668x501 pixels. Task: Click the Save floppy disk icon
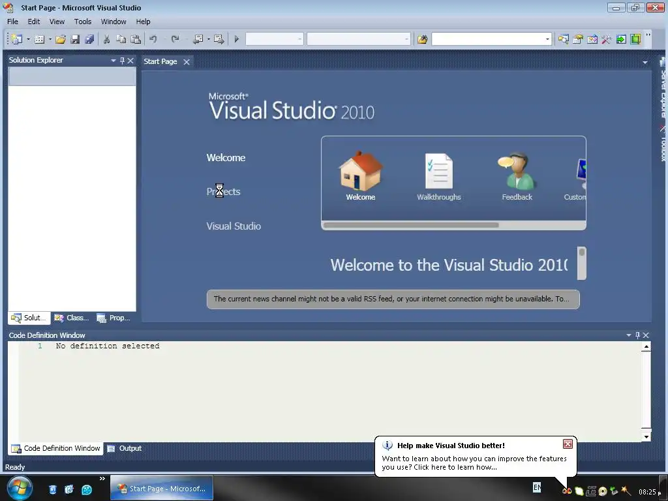76,39
